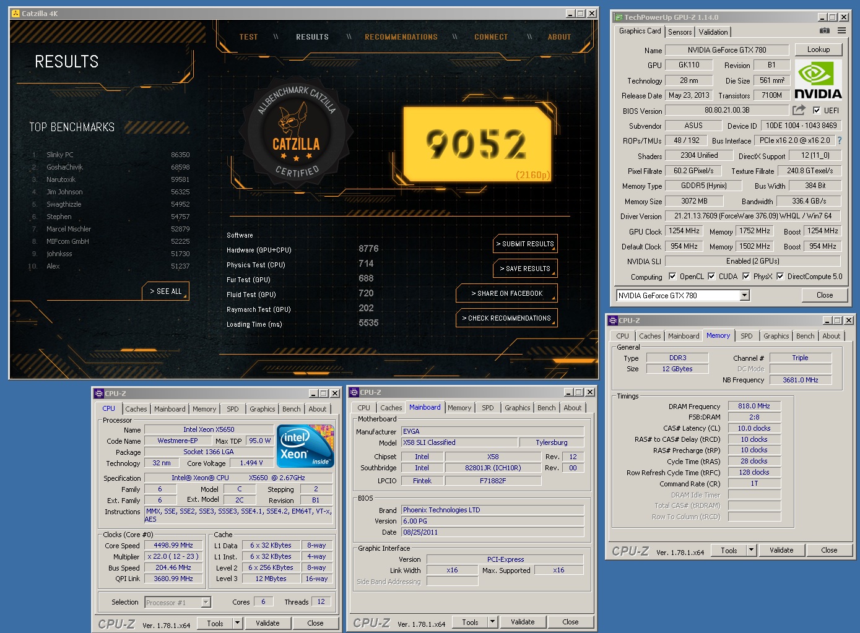The width and height of the screenshot is (860, 633).
Task: Click the Lookup button in GPU-Z
Action: [818, 50]
